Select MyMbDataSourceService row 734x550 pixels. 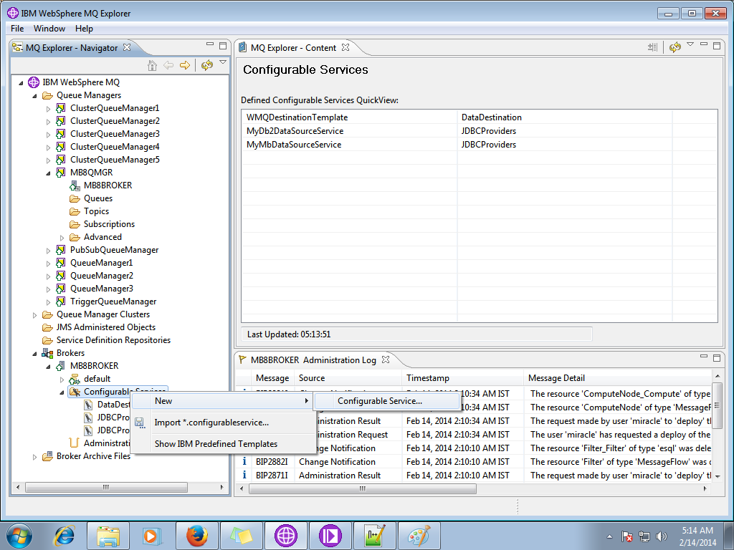click(480, 144)
